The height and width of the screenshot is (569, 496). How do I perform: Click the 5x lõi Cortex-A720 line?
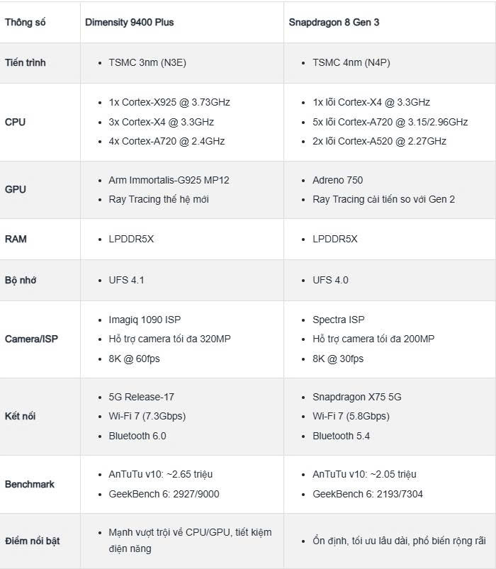(x=390, y=122)
